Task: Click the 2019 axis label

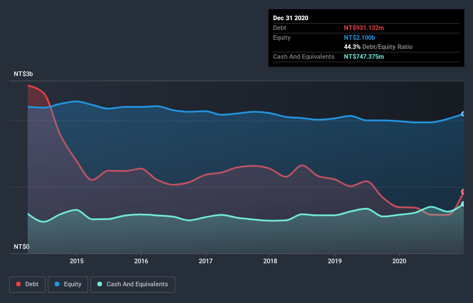Action: pyautogui.click(x=335, y=261)
